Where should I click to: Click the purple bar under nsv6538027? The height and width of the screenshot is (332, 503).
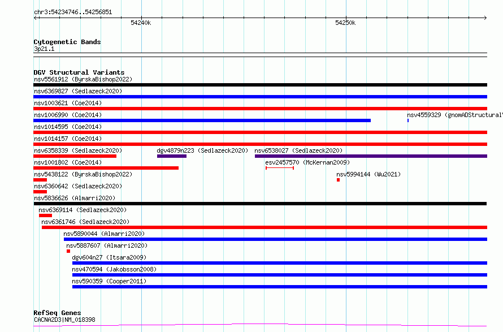371,156
